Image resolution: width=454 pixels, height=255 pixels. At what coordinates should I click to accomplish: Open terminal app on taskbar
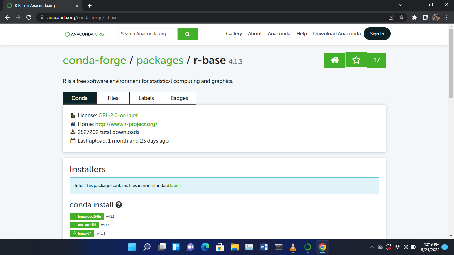pos(279,247)
